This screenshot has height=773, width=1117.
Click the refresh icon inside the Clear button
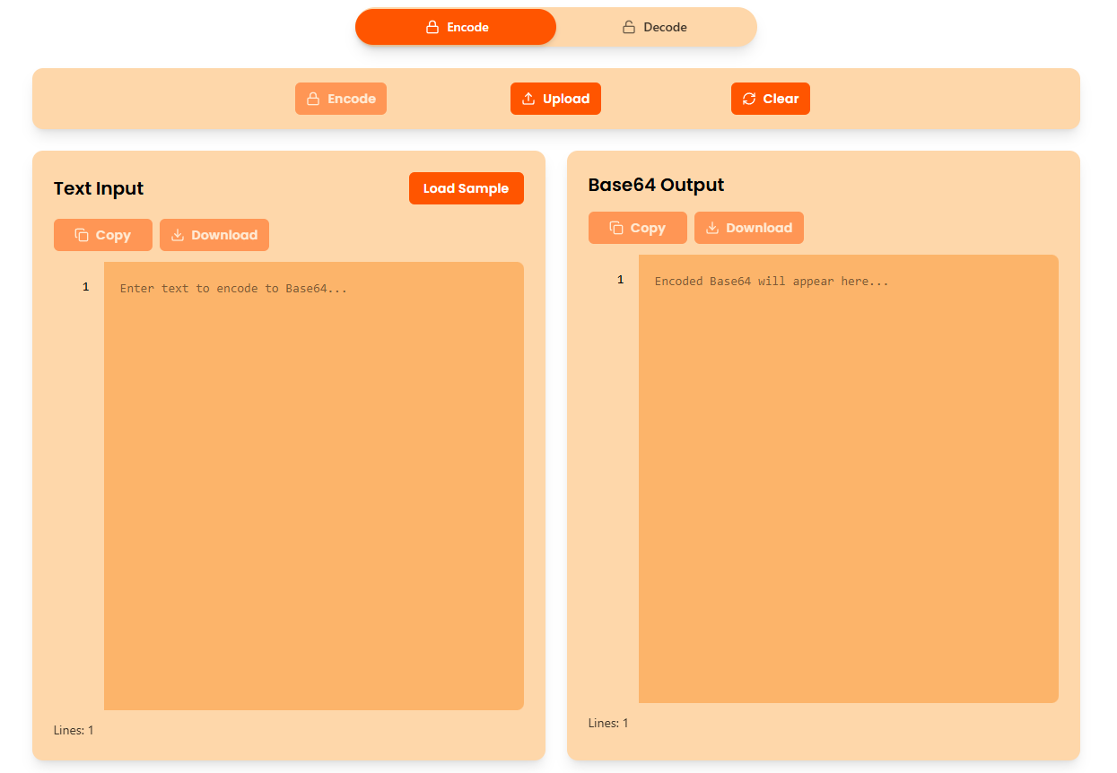click(x=750, y=99)
